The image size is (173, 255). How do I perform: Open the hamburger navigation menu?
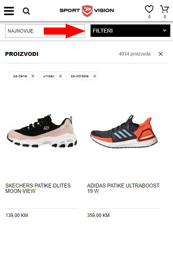(9, 11)
